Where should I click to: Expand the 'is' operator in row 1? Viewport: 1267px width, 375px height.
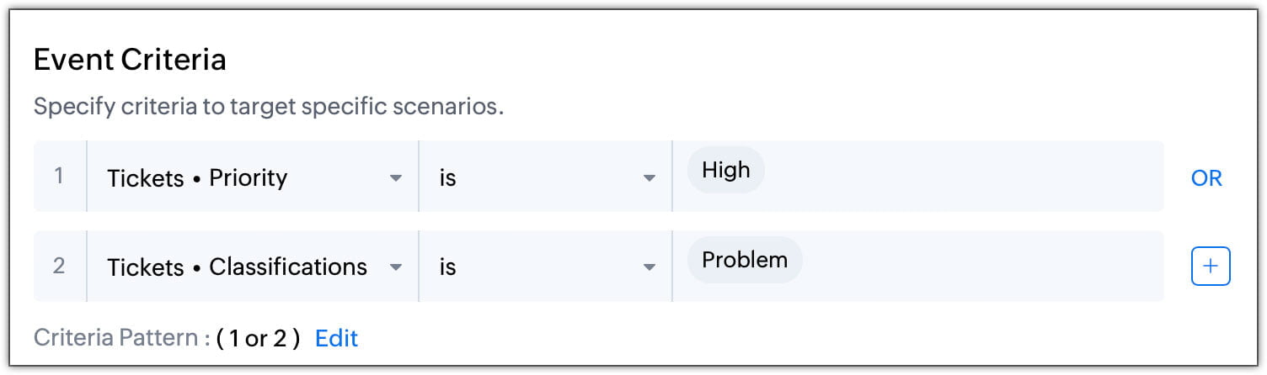tap(545, 177)
